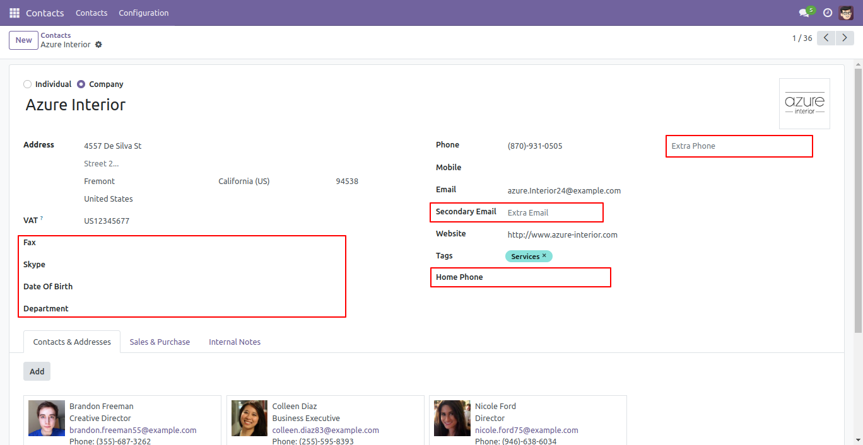Click the empty Home Phone field
The height and width of the screenshot is (445, 863).
pyautogui.click(x=558, y=277)
